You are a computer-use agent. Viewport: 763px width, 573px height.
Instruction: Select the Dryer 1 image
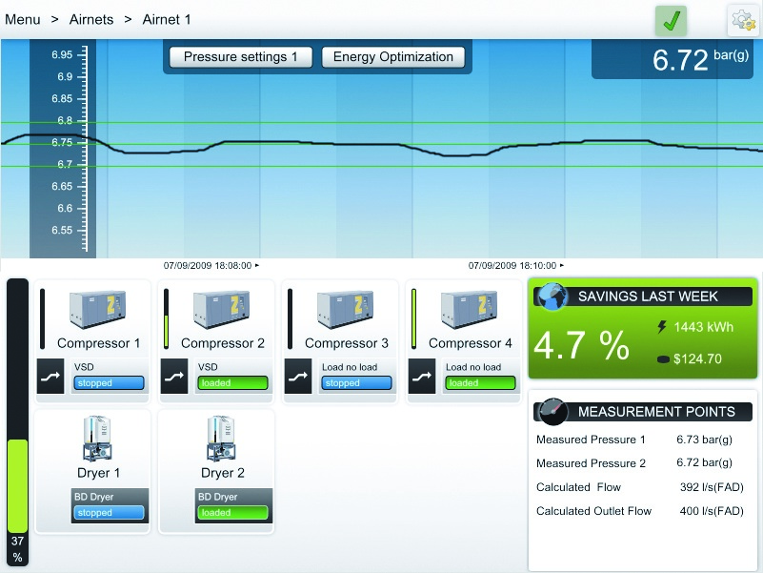pyautogui.click(x=97, y=439)
